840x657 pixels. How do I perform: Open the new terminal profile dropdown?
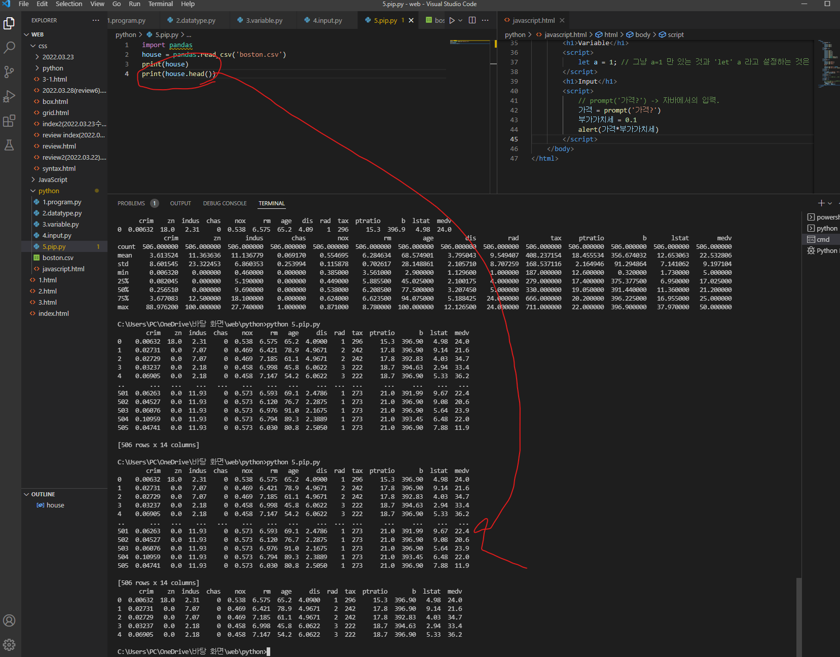[x=830, y=203]
